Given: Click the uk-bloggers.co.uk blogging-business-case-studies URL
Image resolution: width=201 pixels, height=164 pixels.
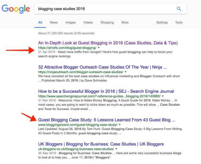Looking at the screenshot, I should pyautogui.click(x=76, y=149).
